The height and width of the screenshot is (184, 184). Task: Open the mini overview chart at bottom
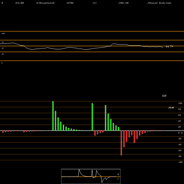point(91,176)
